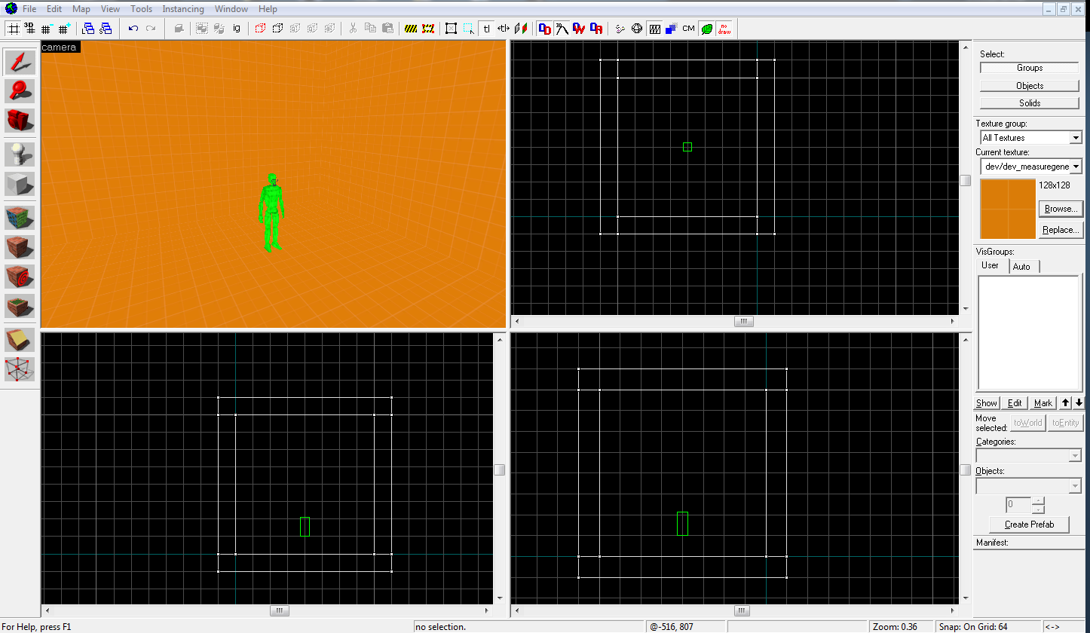The image size is (1090, 633).
Task: Expand the Texture group dropdown
Action: (x=1076, y=138)
